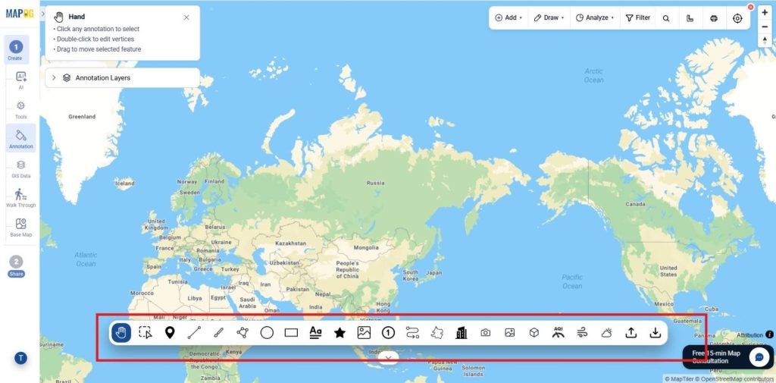Open the AQI air quality tool
776x383 pixels.
(x=559, y=332)
